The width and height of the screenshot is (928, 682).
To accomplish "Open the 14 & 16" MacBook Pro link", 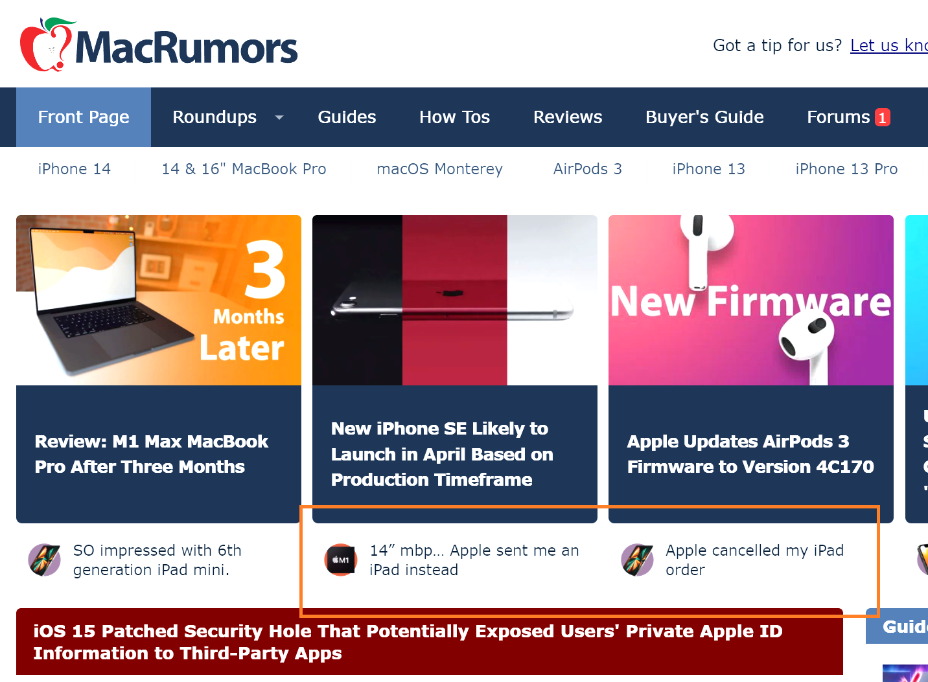I will point(244,169).
